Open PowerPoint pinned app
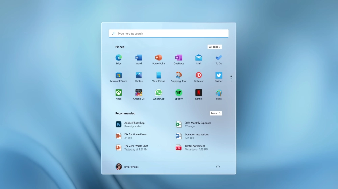This screenshot has width=338, height=189. pyautogui.click(x=159, y=58)
